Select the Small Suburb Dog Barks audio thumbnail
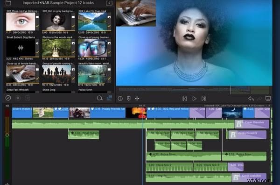 point(21,48)
